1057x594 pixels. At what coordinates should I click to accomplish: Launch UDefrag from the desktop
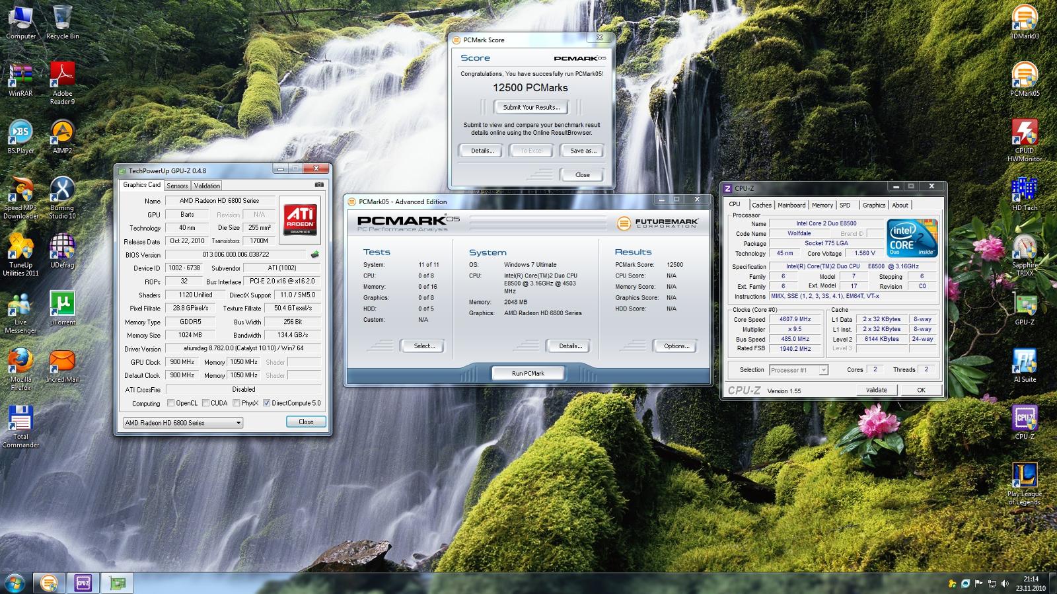62,250
